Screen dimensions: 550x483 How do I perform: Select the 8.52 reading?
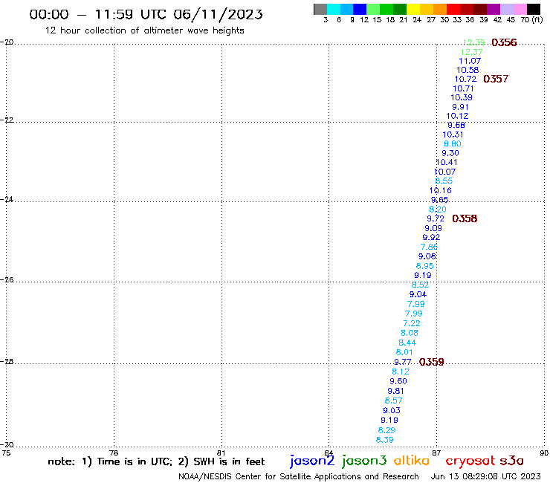[x=420, y=285]
